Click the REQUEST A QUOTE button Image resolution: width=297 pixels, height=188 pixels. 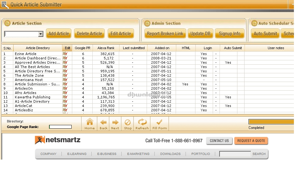click(x=251, y=141)
